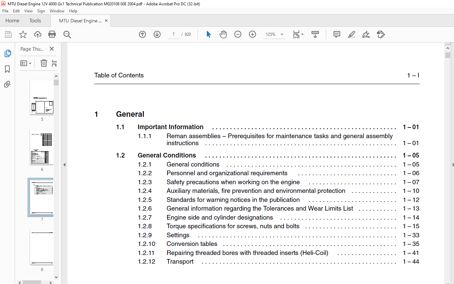This screenshot has width=454, height=284.
Task: Click the 'General' chapter heading
Action: pyautogui.click(x=130, y=114)
